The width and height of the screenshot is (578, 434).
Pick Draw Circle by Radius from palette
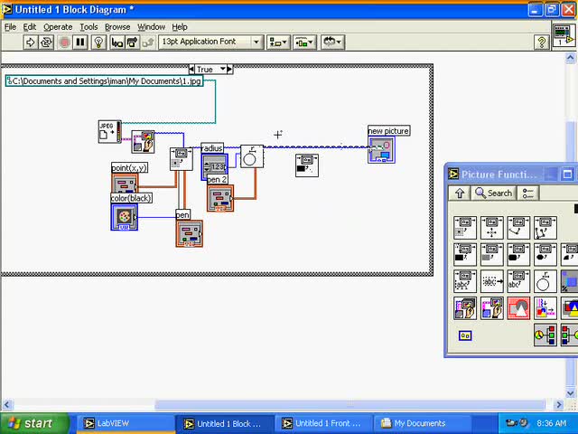(545, 281)
